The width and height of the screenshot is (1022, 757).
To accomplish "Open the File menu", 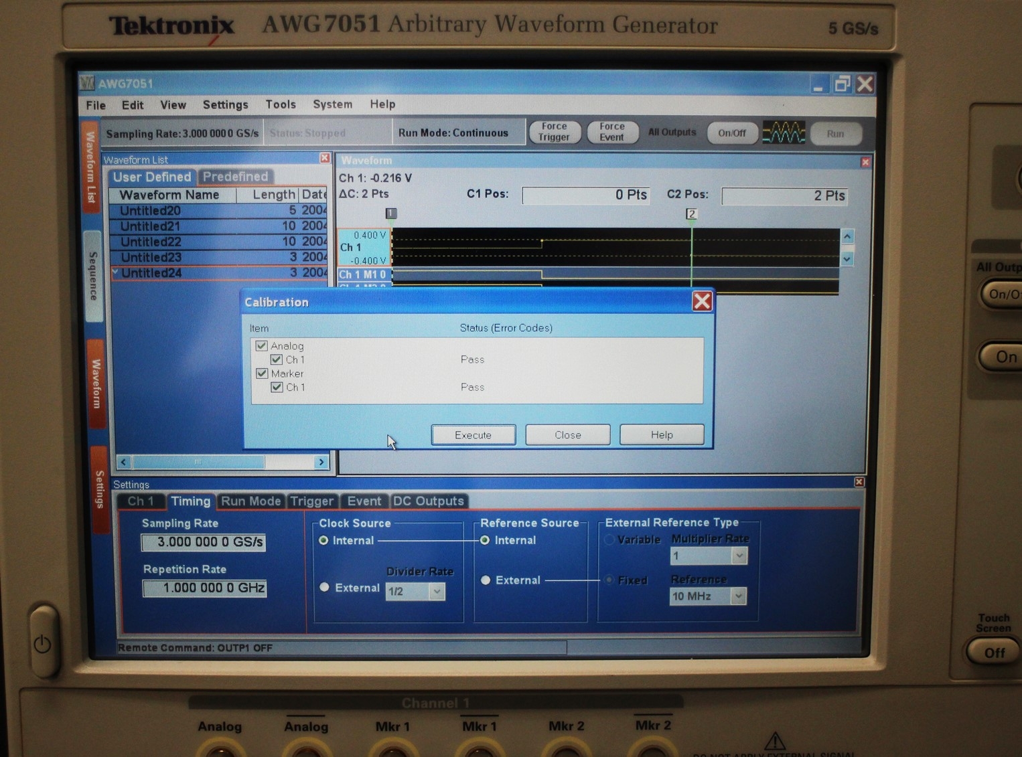I will pyautogui.click(x=96, y=105).
